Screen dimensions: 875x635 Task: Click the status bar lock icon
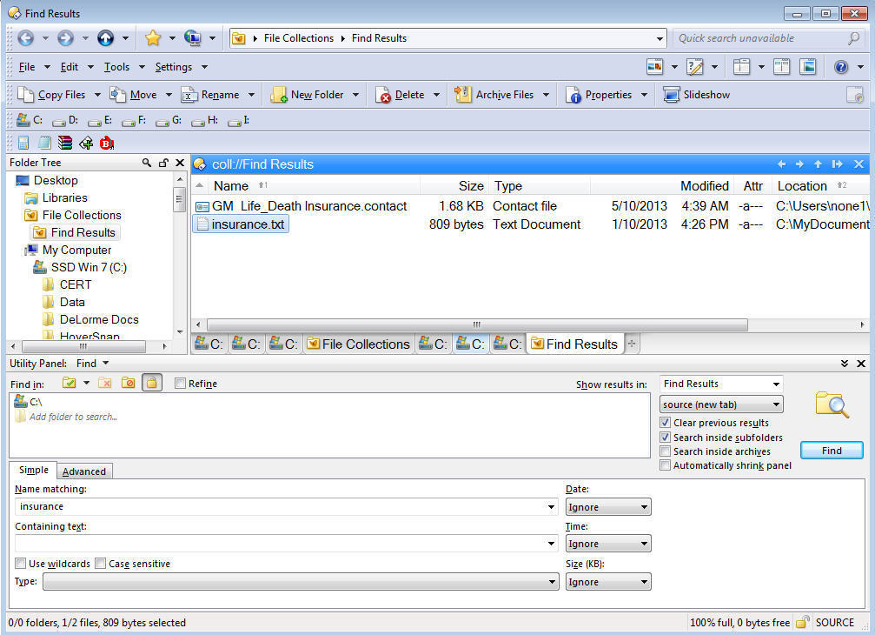[803, 622]
